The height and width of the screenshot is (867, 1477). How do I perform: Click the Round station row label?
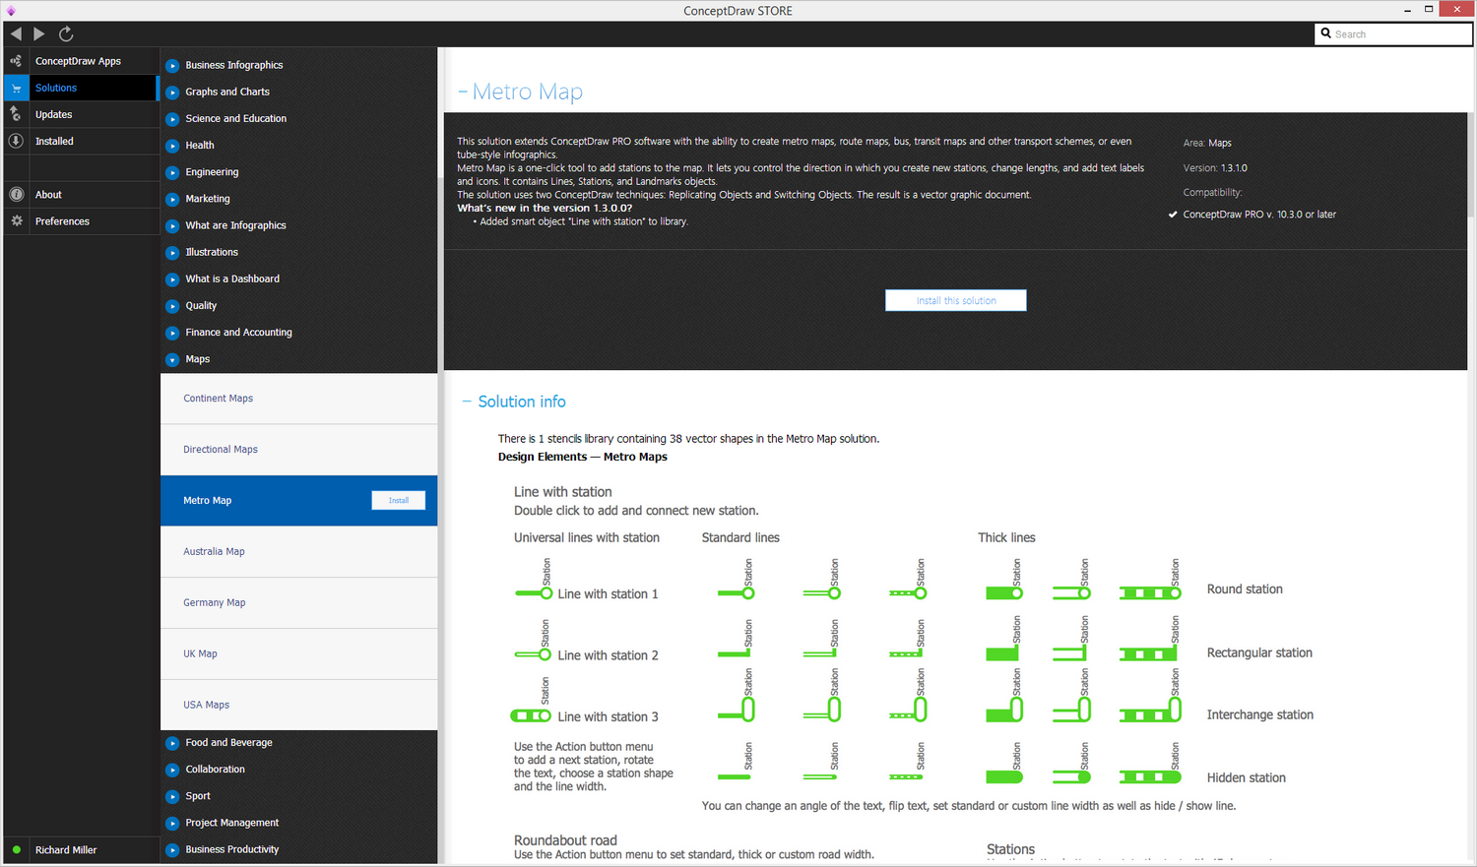[x=1245, y=589]
